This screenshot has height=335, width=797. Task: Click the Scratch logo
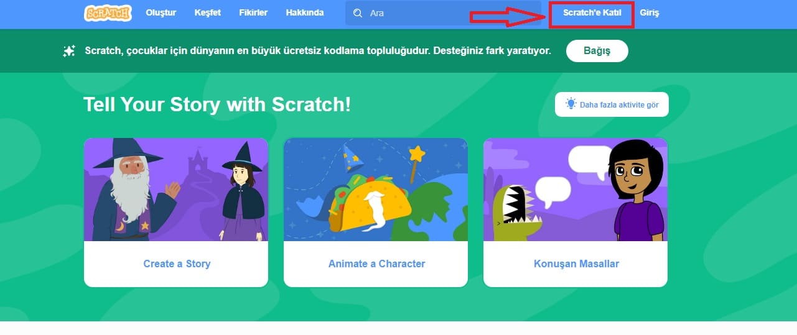point(108,12)
